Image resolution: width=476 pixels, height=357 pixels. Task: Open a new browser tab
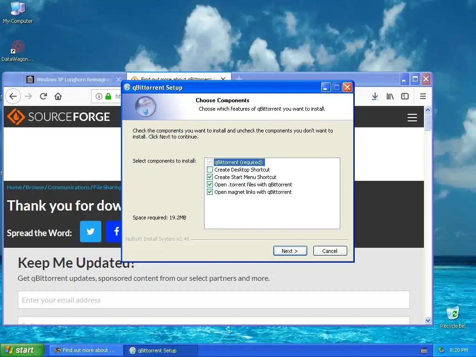[x=239, y=79]
